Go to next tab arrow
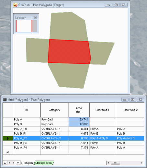The height and width of the screenshot is (168, 147). [14, 163]
